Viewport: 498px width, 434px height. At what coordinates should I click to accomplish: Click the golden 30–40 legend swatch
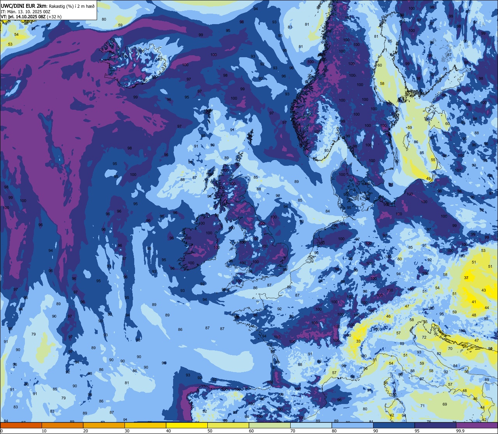coord(145,425)
